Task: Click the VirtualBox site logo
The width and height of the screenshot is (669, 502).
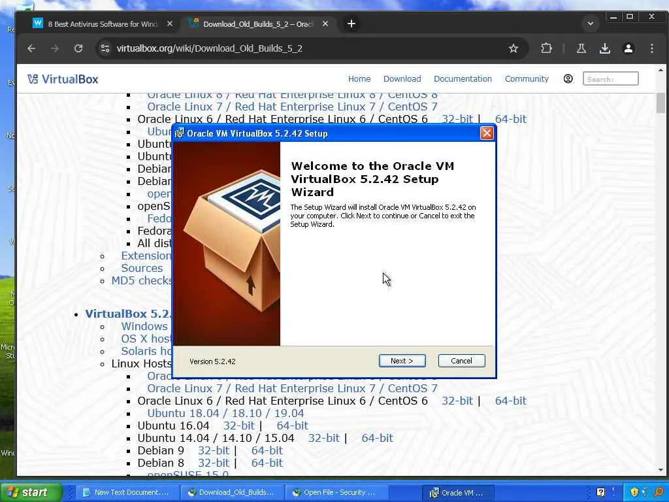Action: click(63, 79)
